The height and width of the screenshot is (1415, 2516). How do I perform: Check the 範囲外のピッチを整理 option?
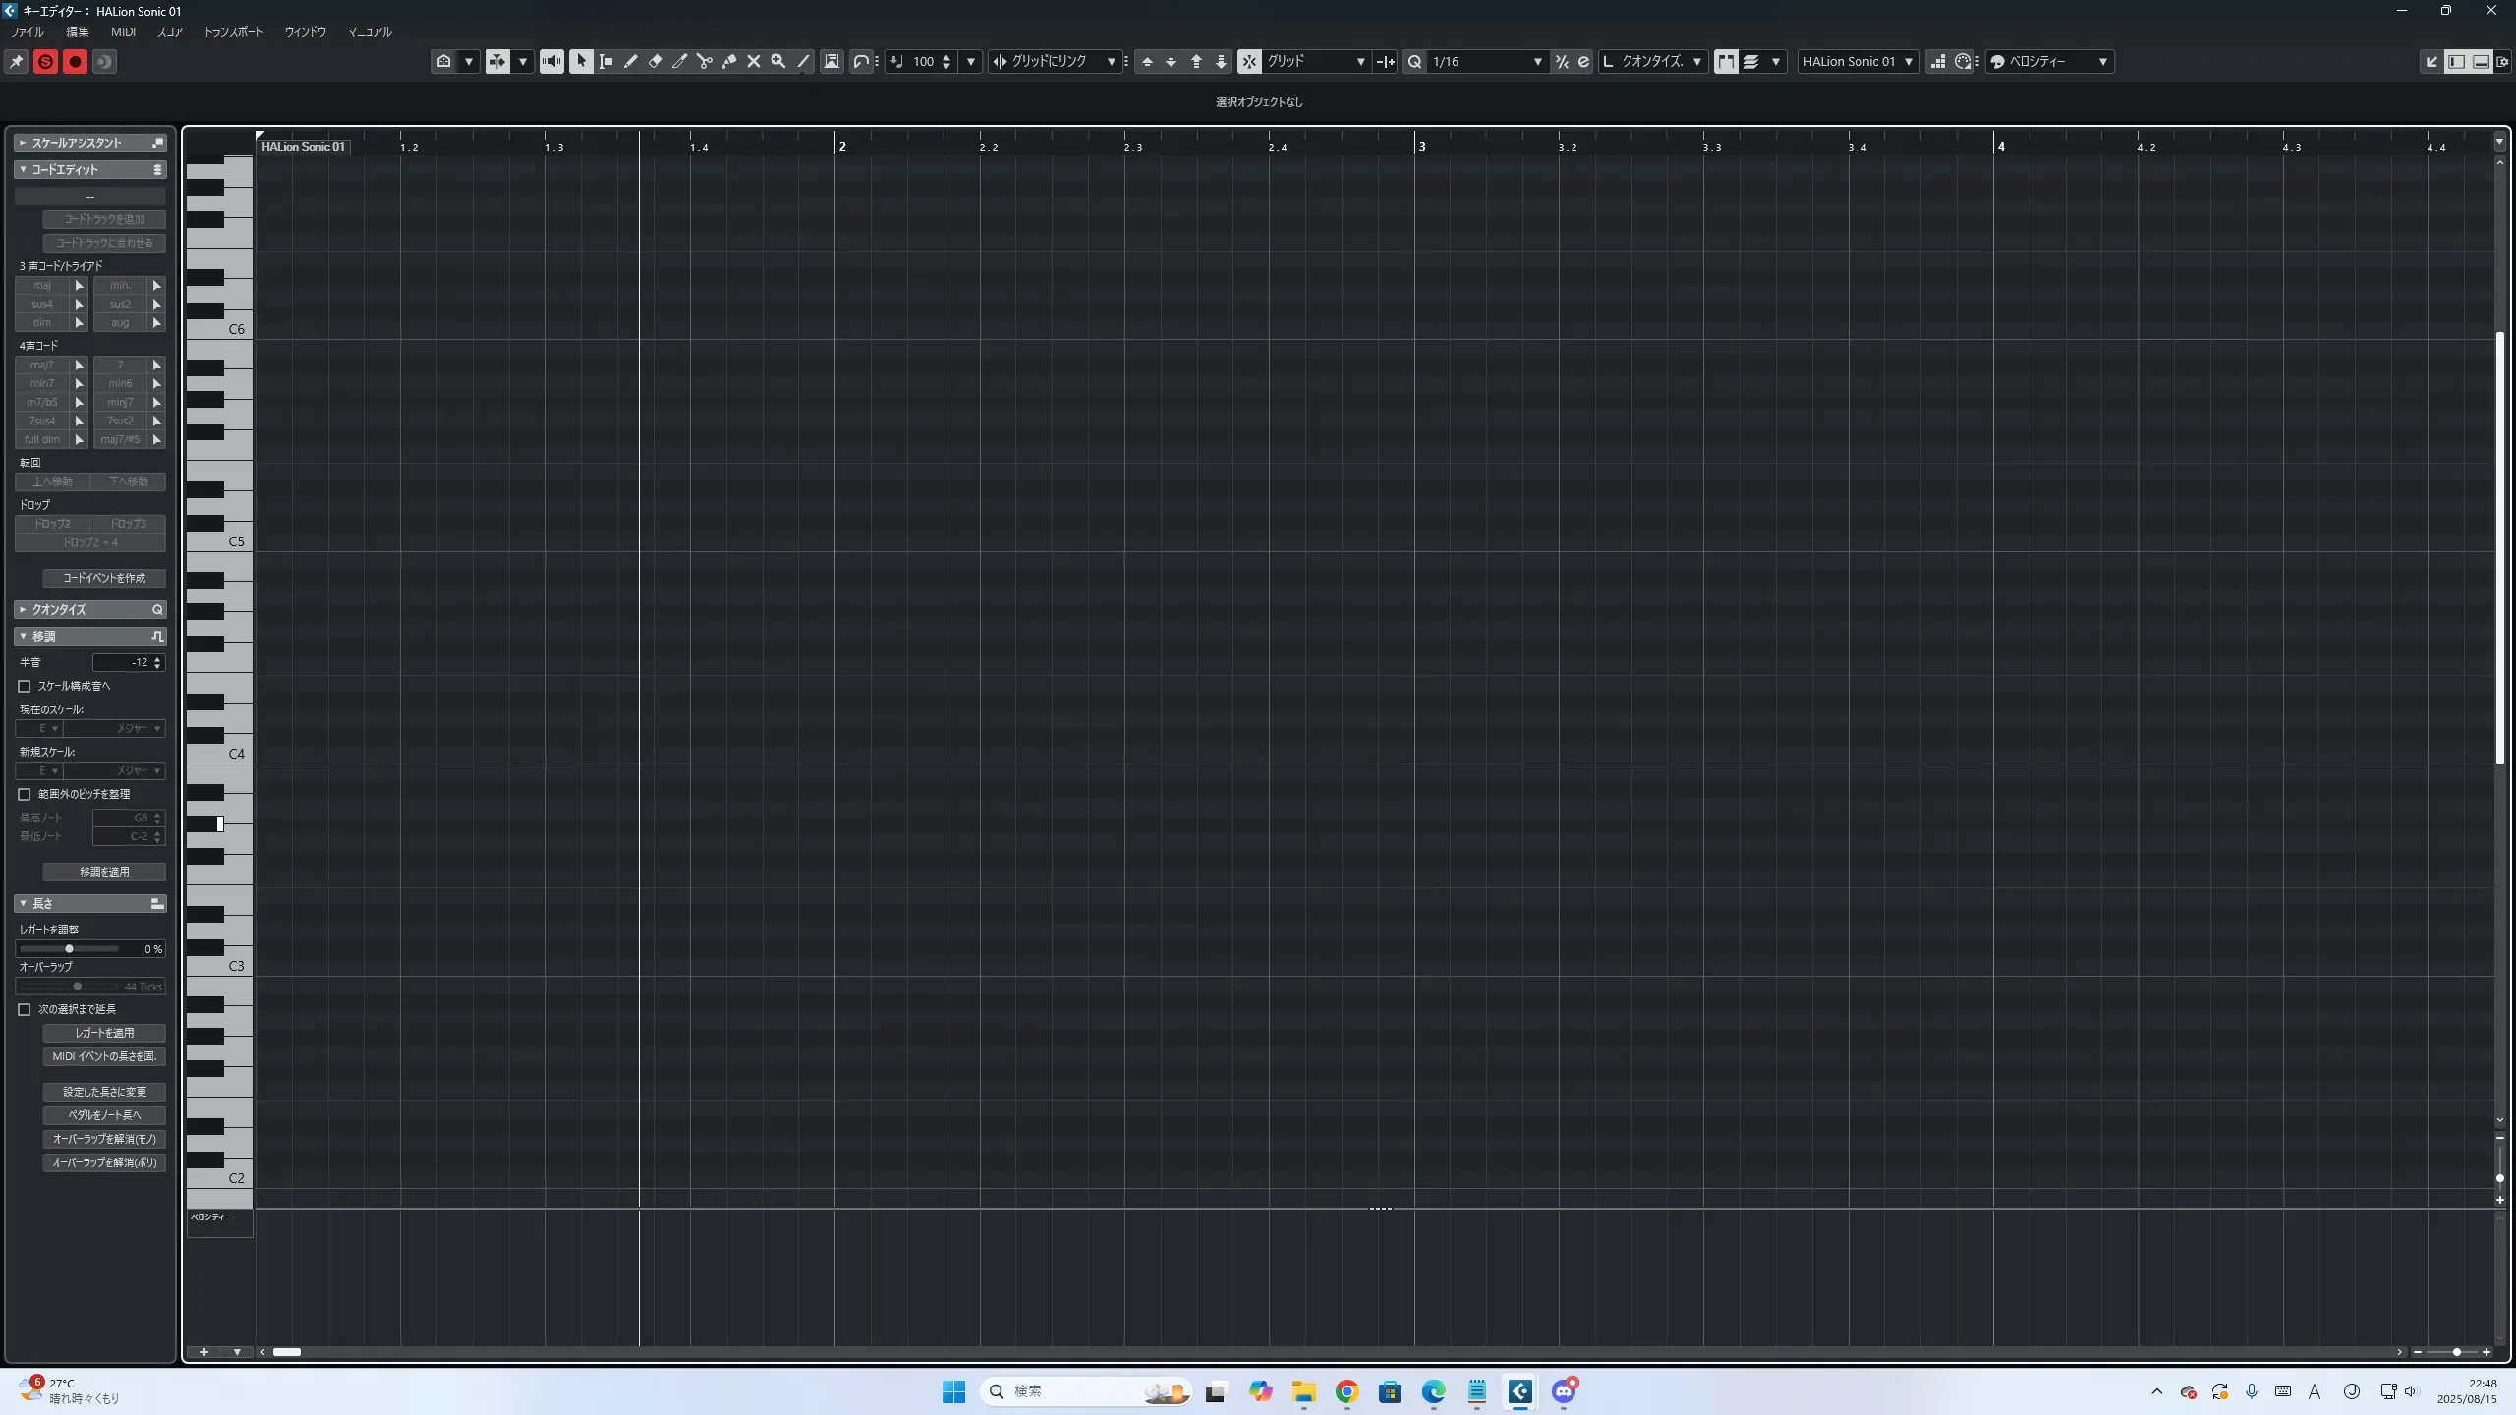tap(25, 794)
